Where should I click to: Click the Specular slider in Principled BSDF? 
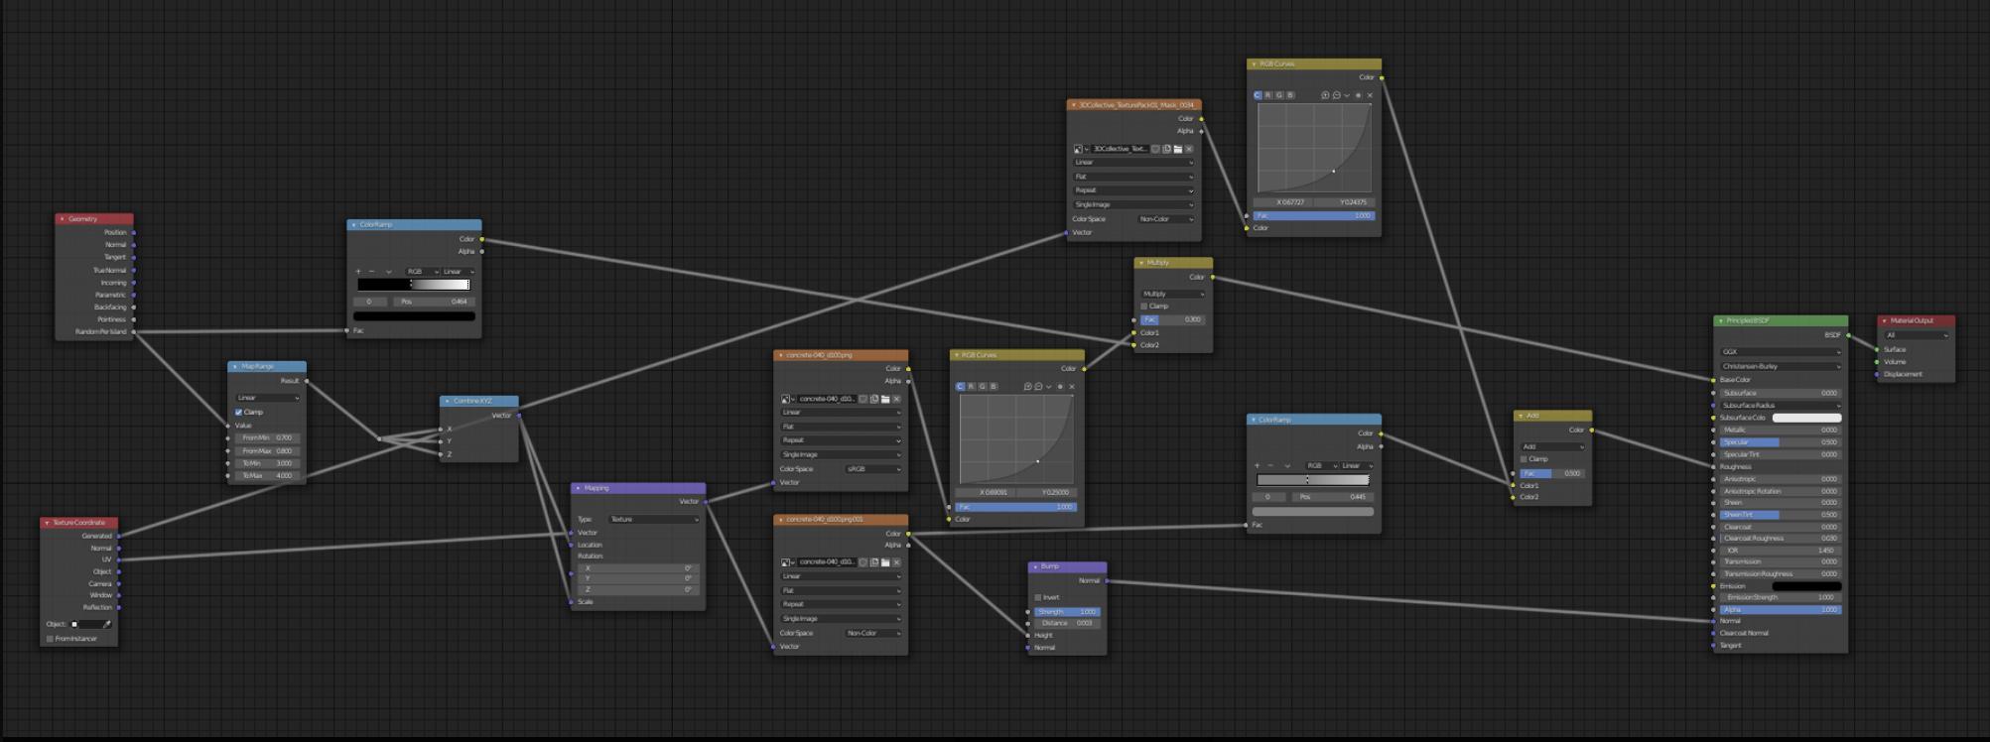pos(1781,442)
